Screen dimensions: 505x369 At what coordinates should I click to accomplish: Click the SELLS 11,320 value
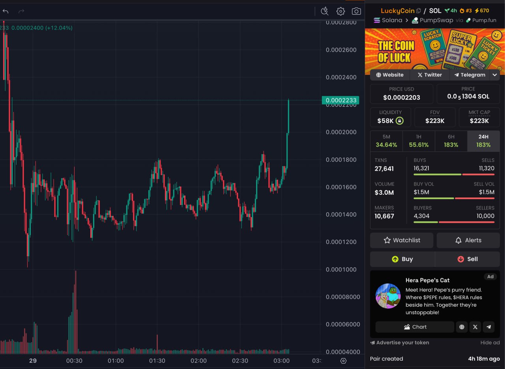[486, 168]
